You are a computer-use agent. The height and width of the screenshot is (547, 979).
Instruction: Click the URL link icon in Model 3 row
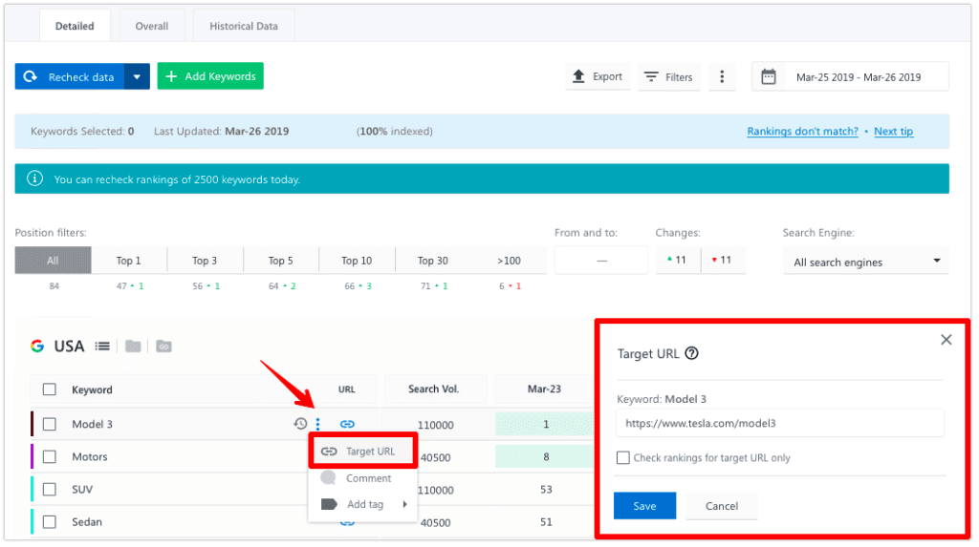point(347,424)
